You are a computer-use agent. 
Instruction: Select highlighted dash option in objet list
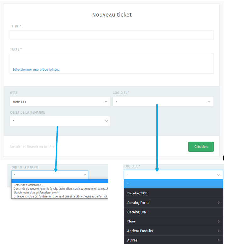tap(60, 181)
